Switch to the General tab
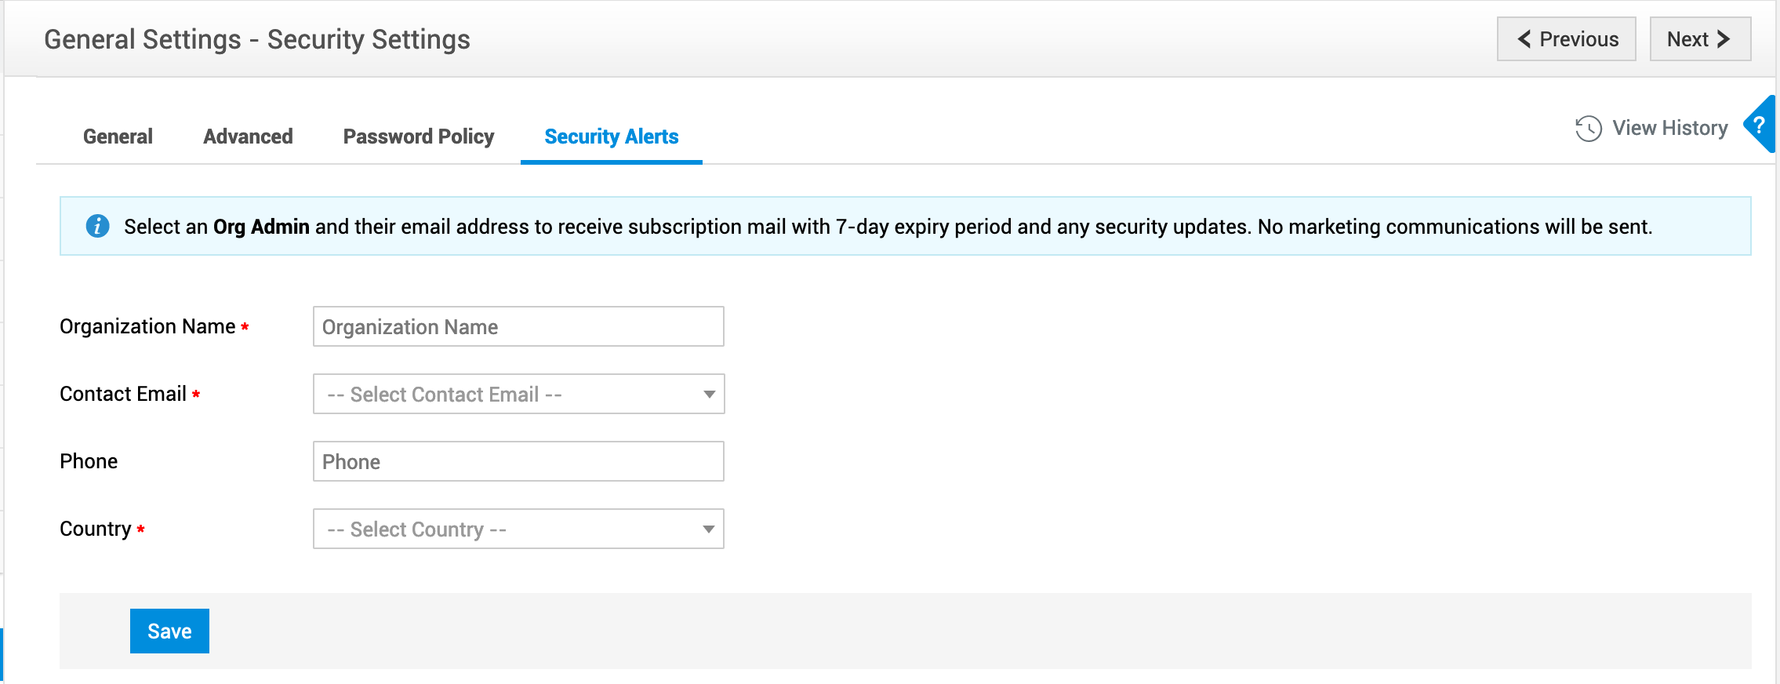The image size is (1780, 684). click(118, 136)
